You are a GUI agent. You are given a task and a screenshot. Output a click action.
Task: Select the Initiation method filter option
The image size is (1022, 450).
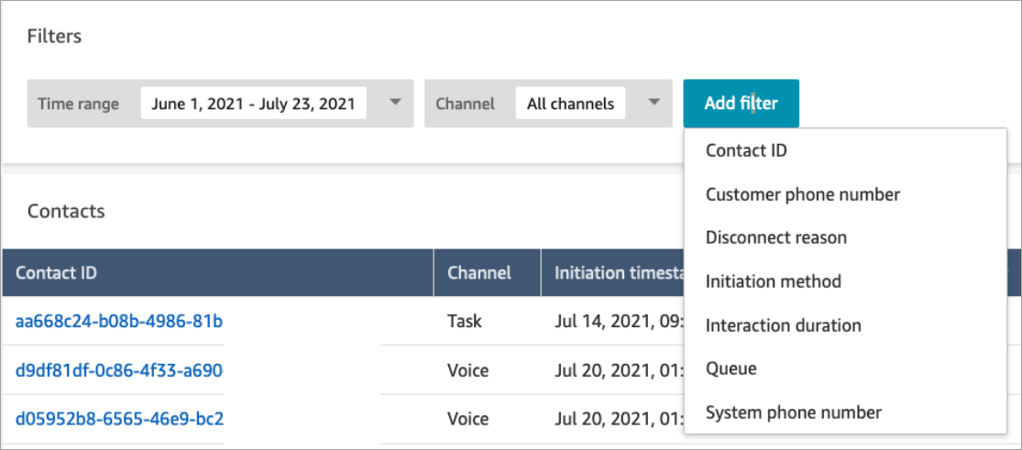773,281
